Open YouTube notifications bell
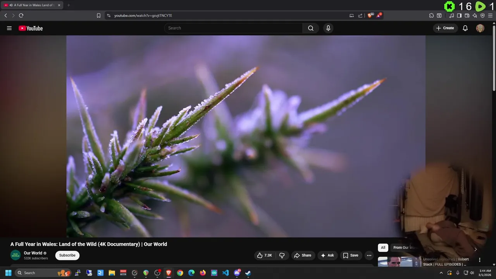This screenshot has height=279, width=496. [x=465, y=28]
